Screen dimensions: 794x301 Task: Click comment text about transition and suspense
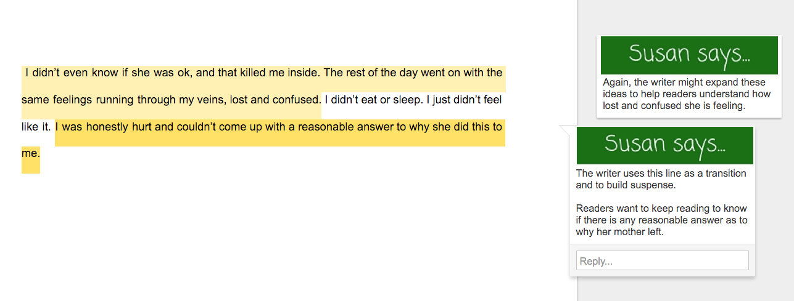pyautogui.click(x=661, y=179)
